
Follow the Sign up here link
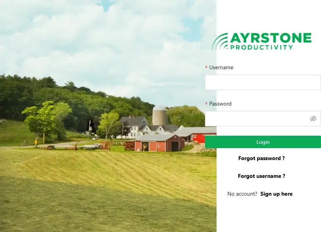pos(277,194)
